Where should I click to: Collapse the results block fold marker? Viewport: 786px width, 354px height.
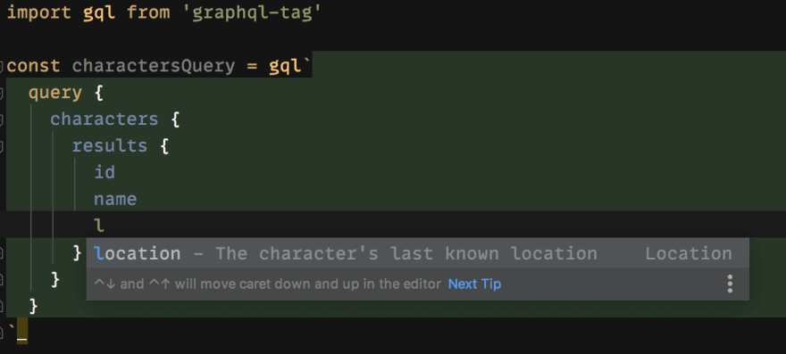pos(2,146)
